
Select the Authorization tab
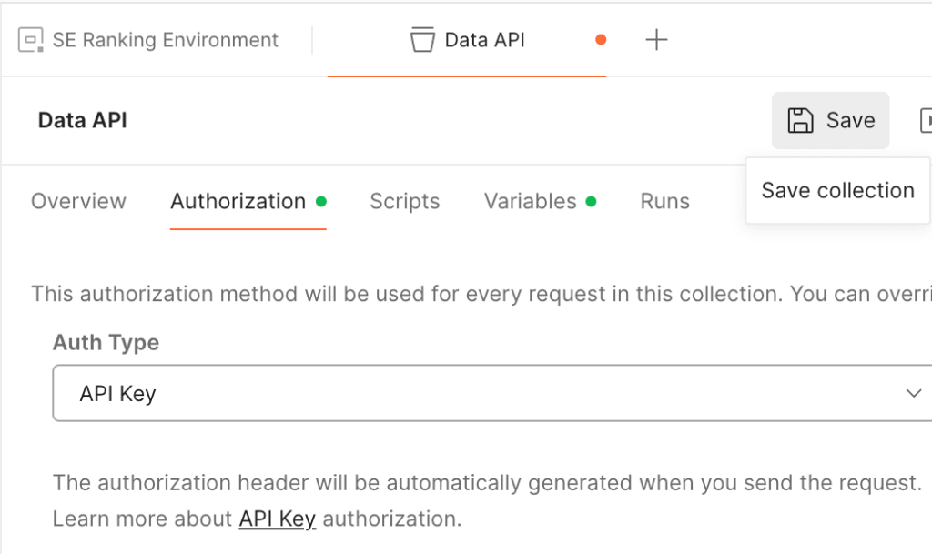(x=248, y=201)
